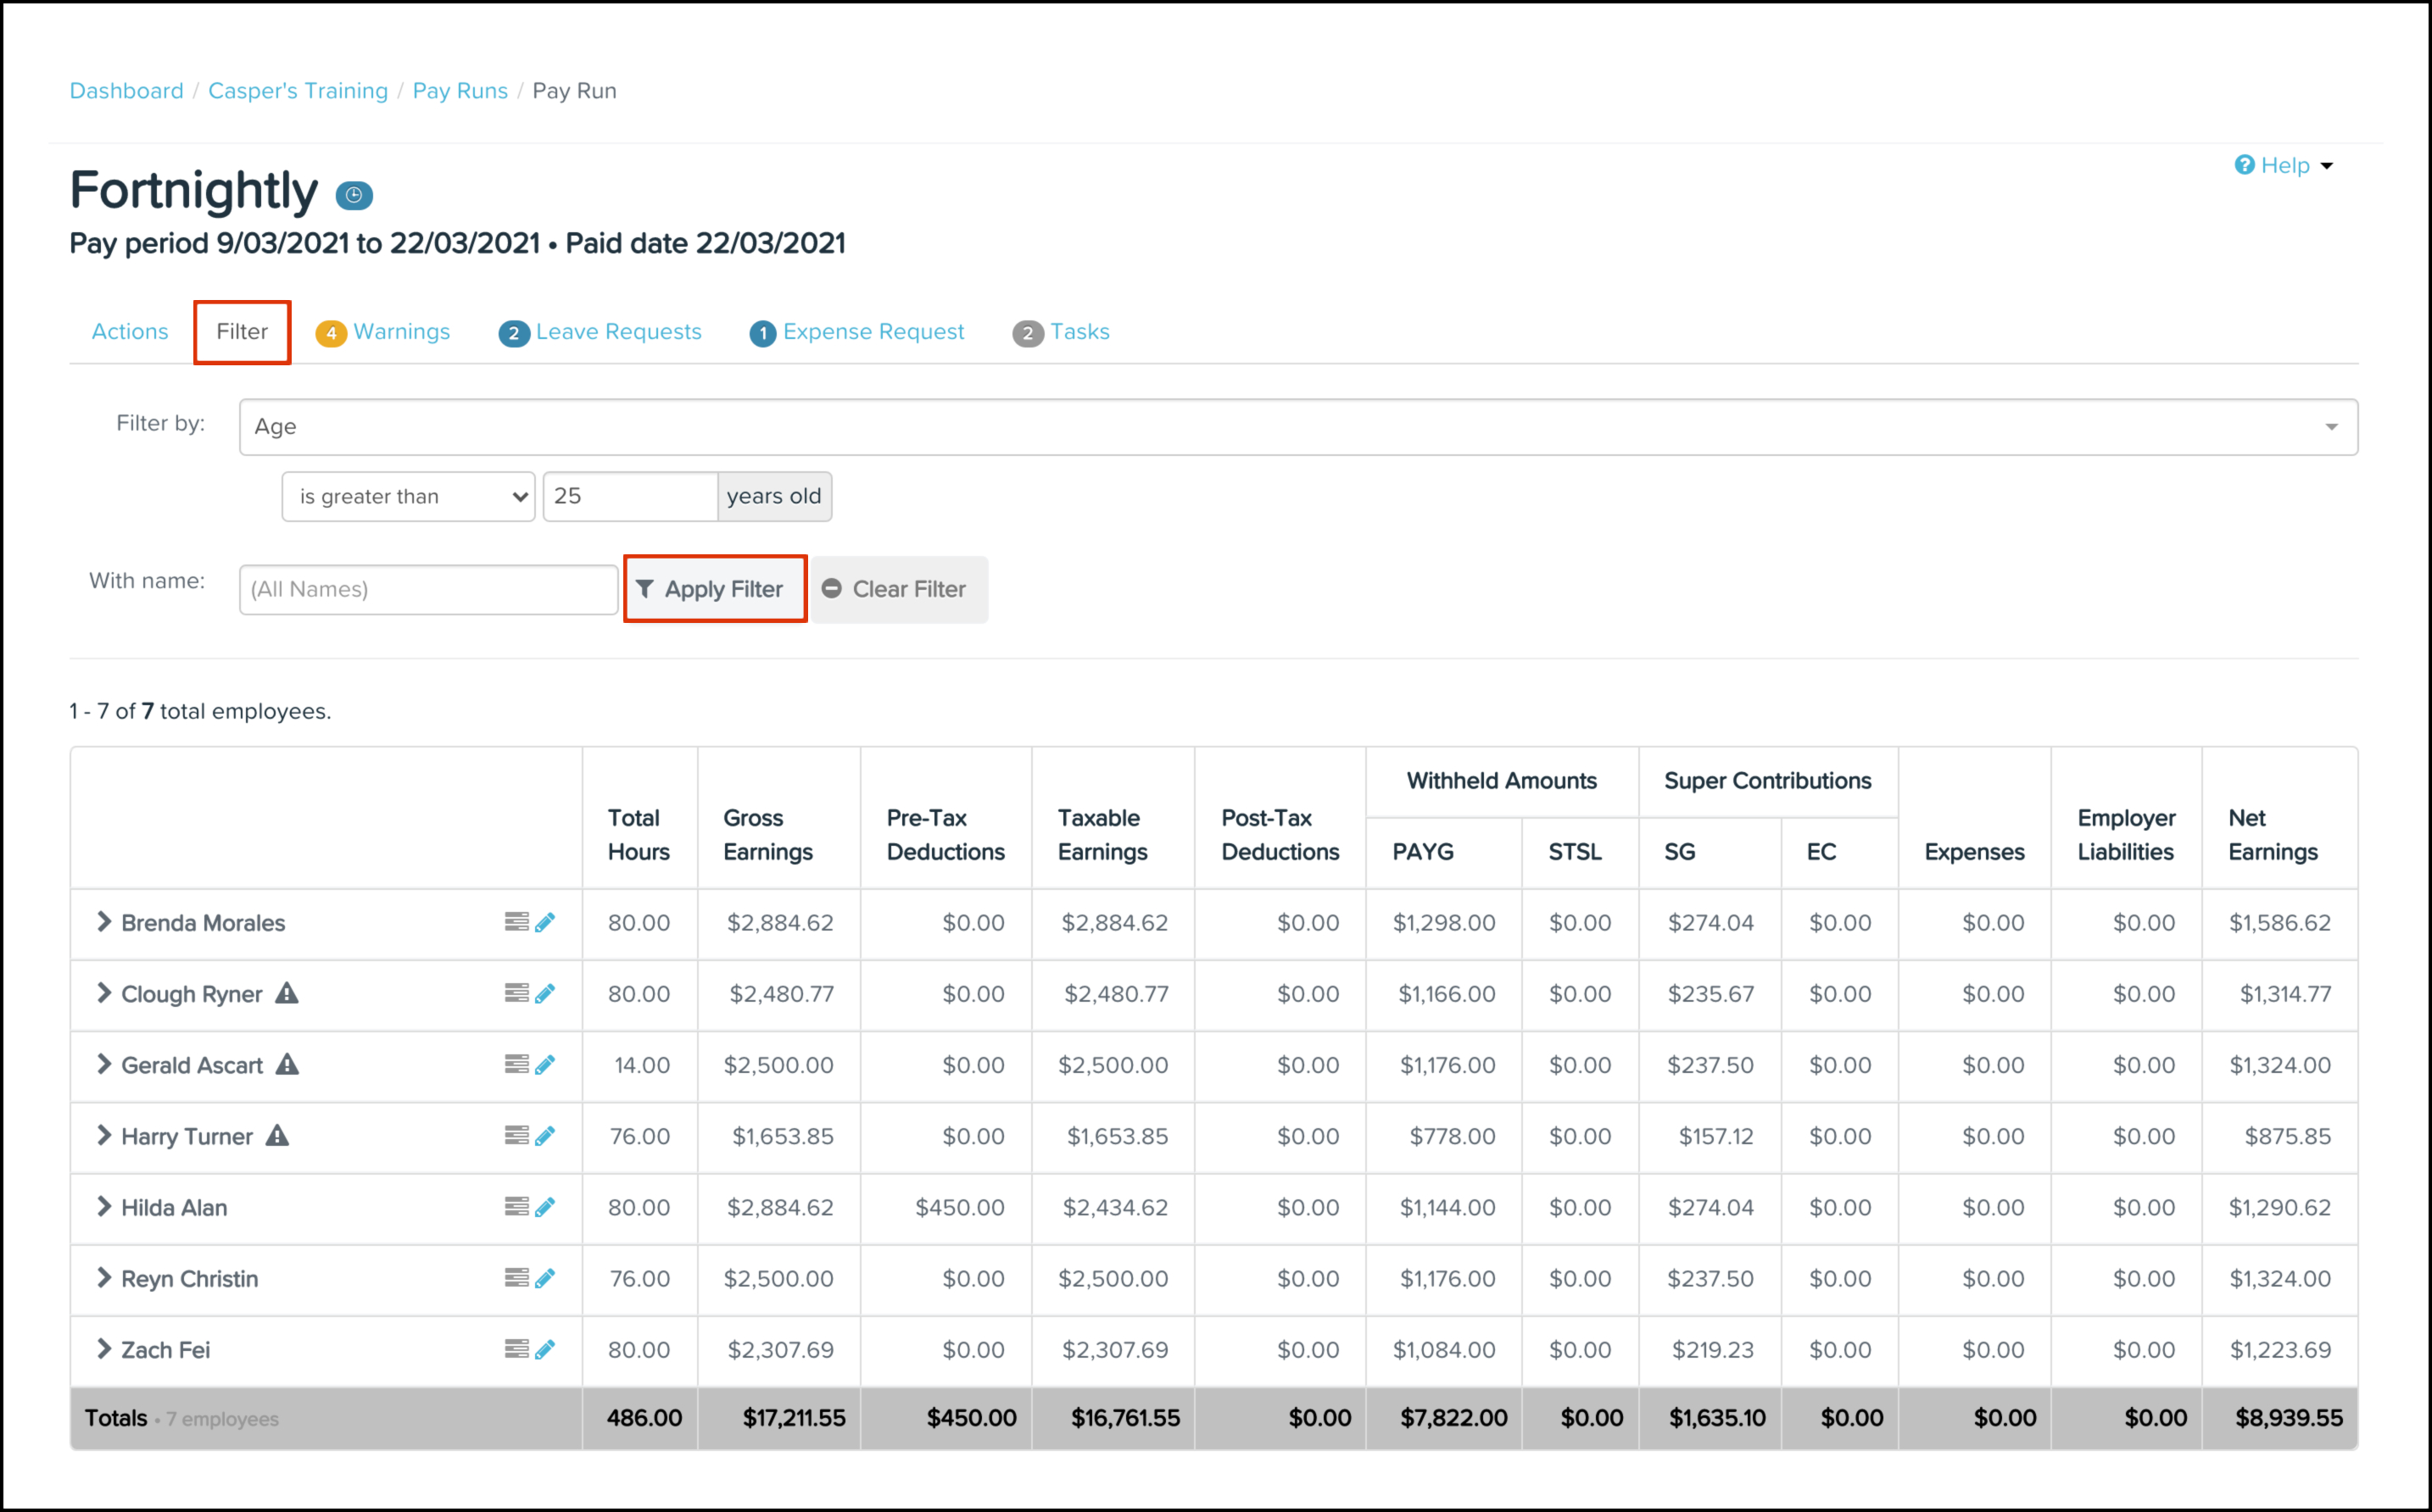Screen dimensions: 2432x1512
Task: Open the 'is greater than' comparison dropdown
Action: (408, 497)
